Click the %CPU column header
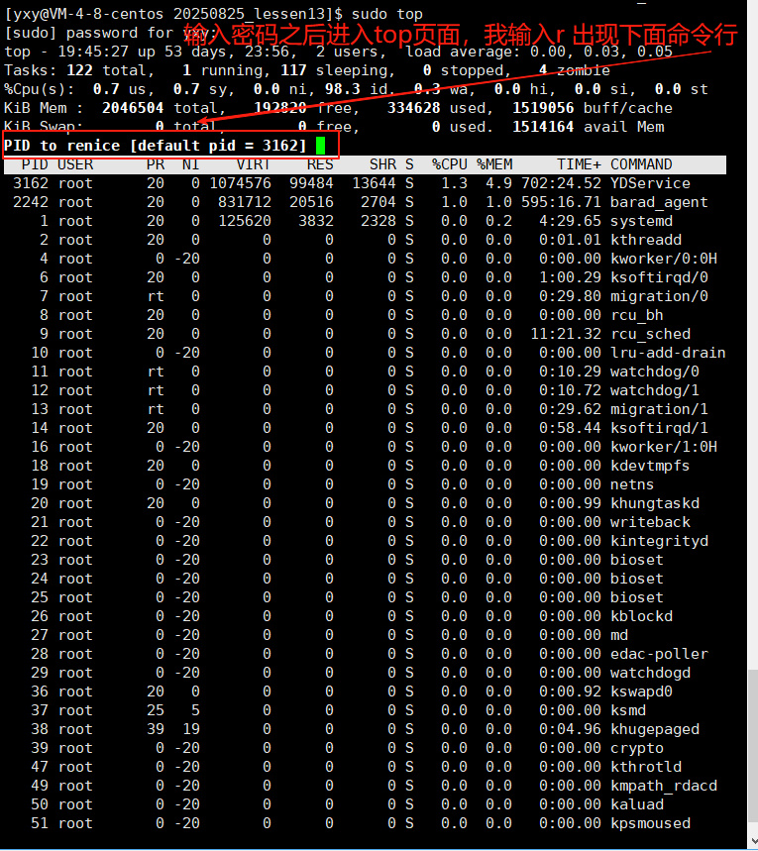Viewport: 758px width, 851px height. pos(450,164)
